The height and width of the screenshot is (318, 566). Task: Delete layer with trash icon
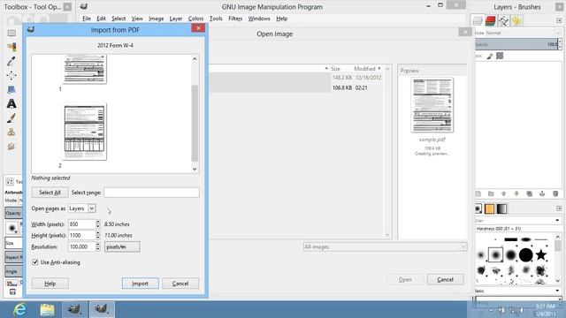click(x=555, y=194)
